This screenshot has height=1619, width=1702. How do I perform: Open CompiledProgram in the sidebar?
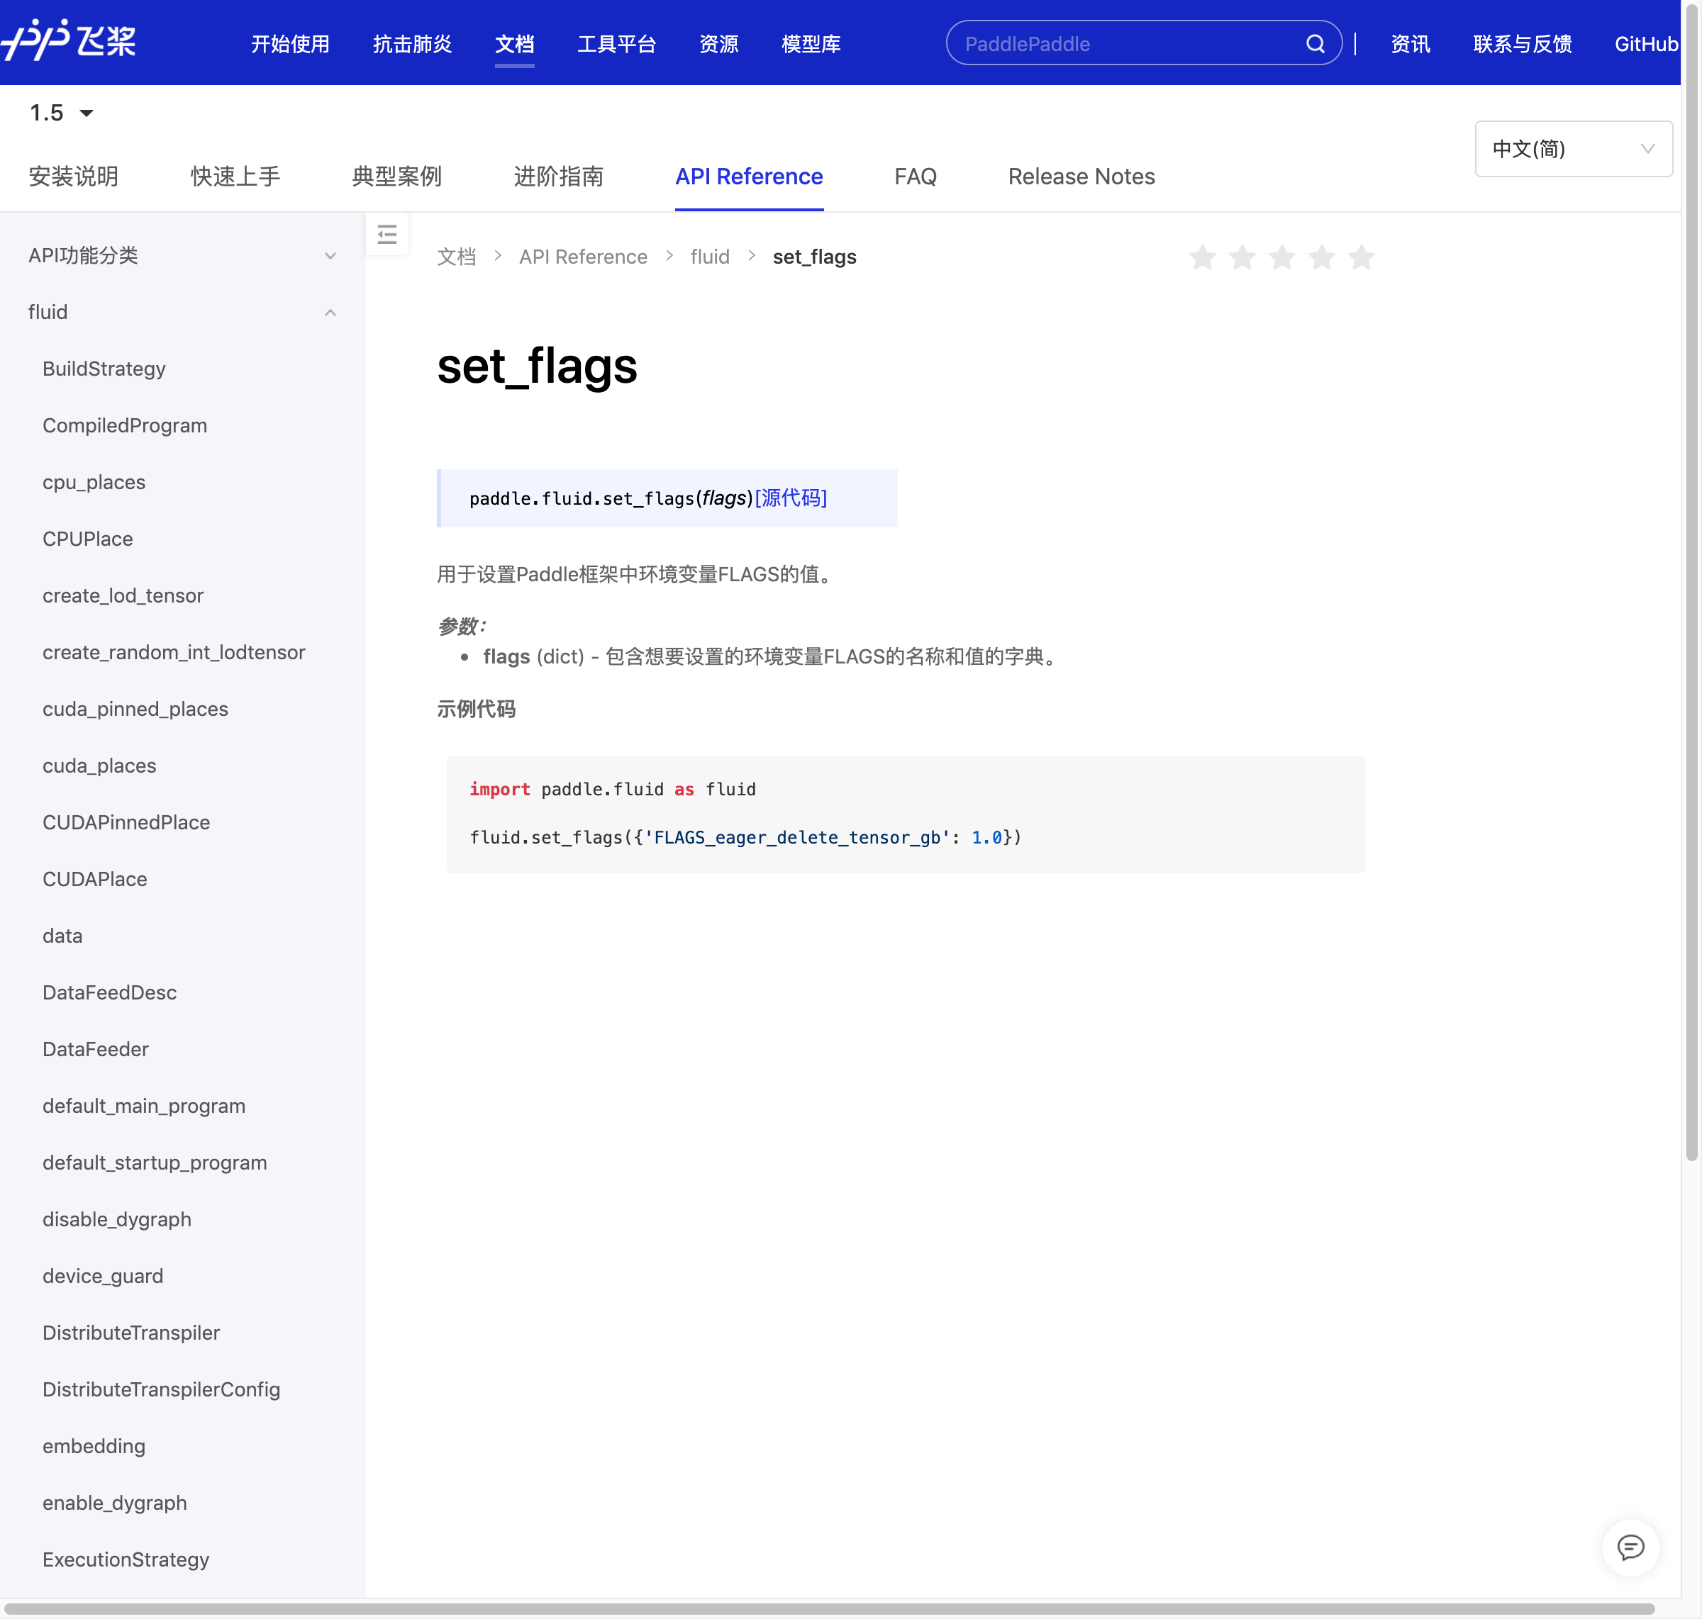point(124,425)
